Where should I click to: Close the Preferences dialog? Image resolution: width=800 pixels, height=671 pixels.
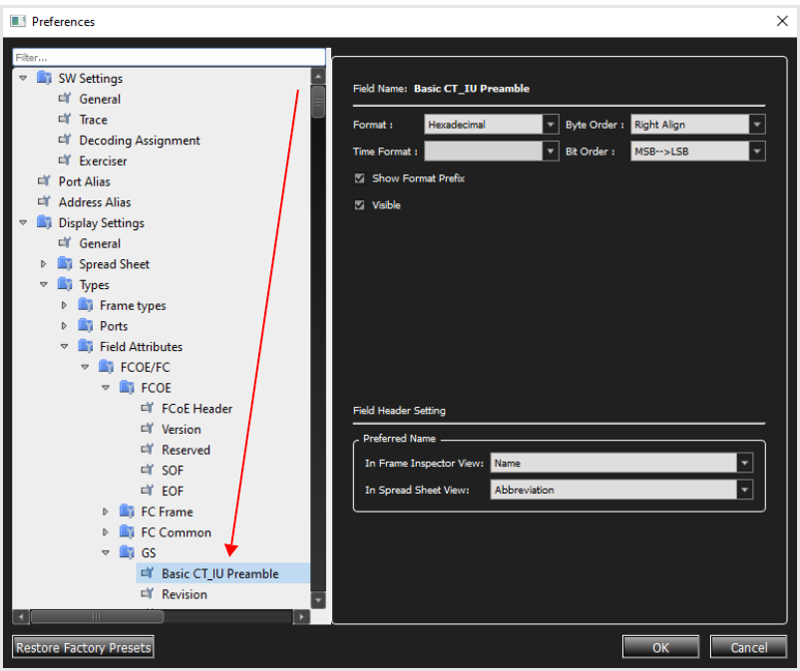782,21
